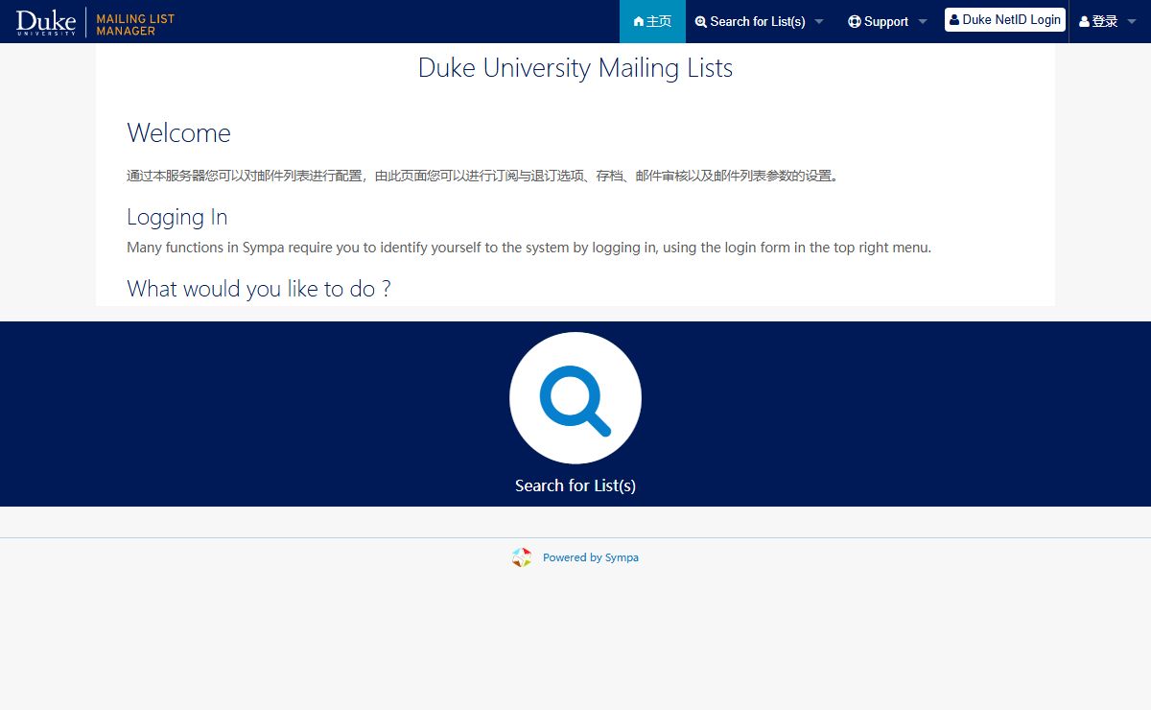Open the Search for List(s) menu
Image resolution: width=1151 pixels, height=710 pixels.
759,21
